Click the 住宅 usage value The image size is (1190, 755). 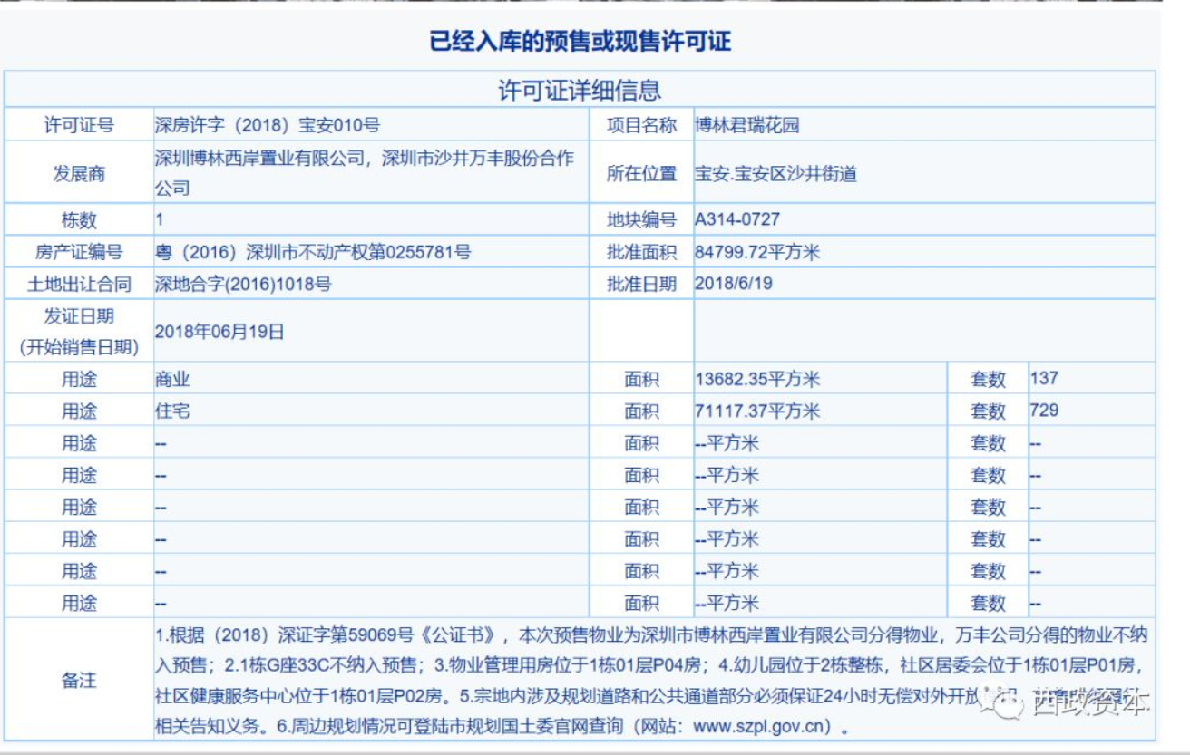click(x=172, y=411)
